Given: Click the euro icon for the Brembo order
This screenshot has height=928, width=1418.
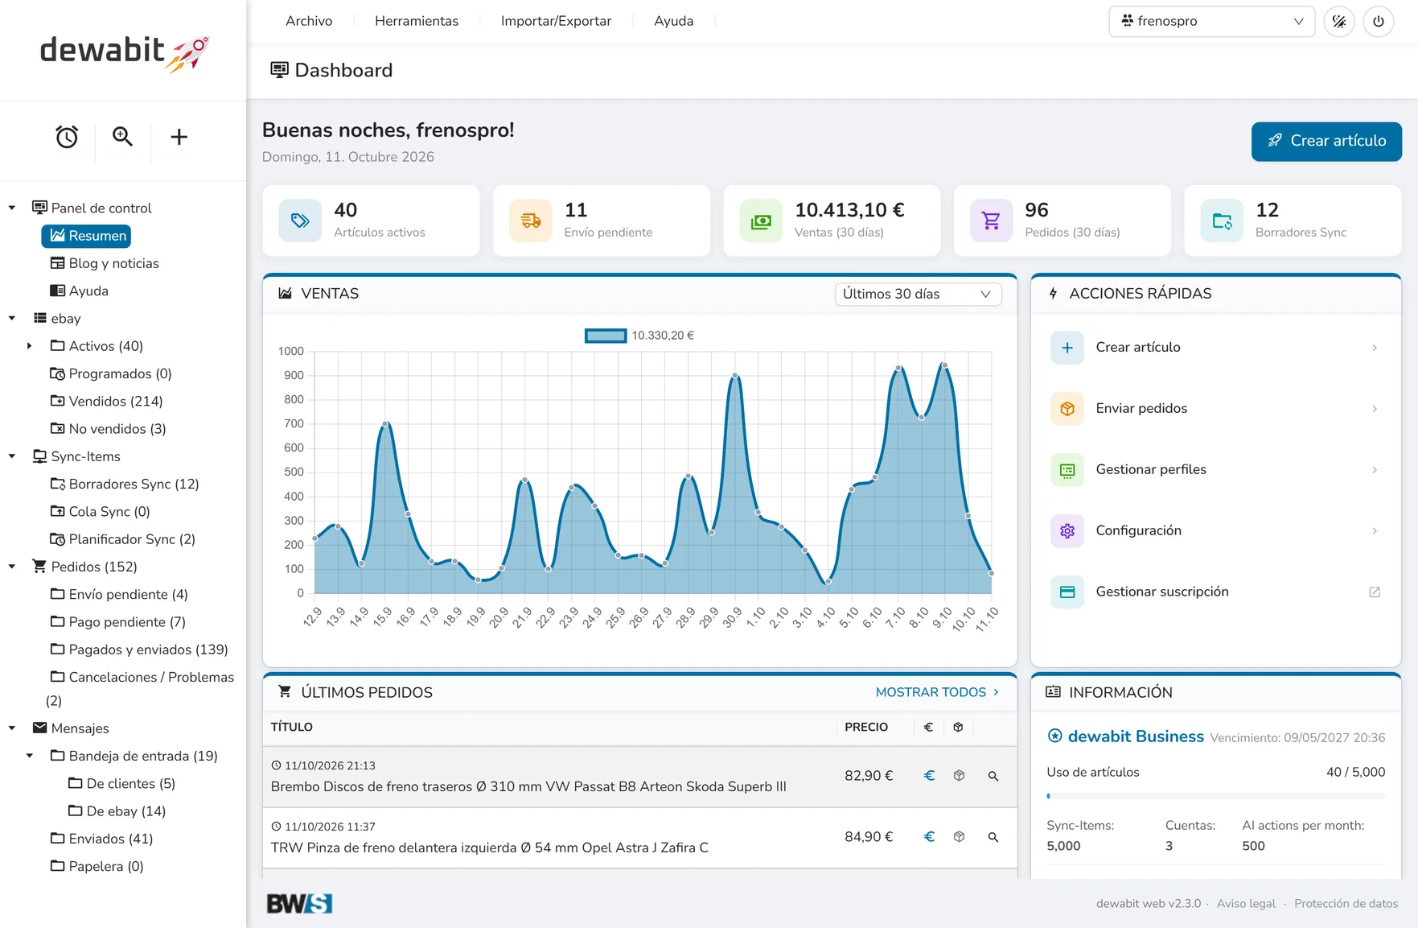Looking at the screenshot, I should tap(929, 776).
